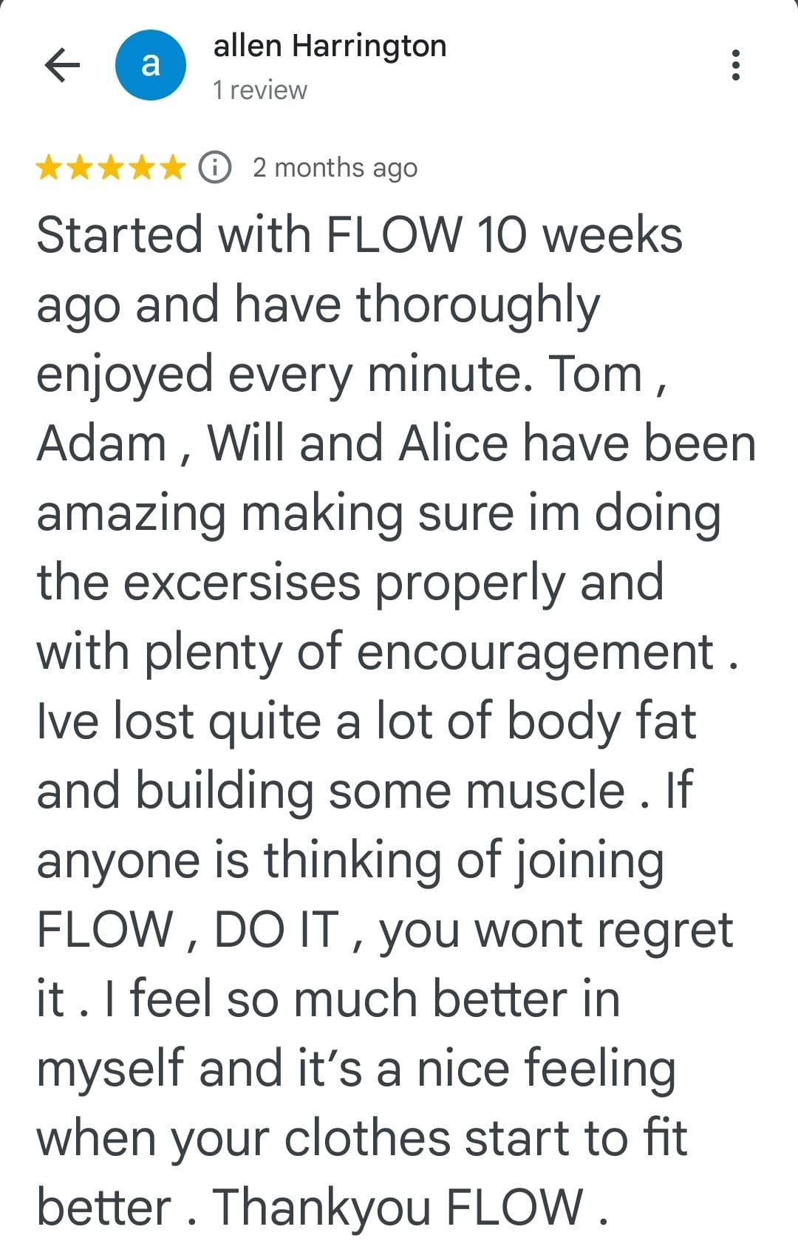Go back using the left arrow
798x1252 pixels.
pos(62,65)
